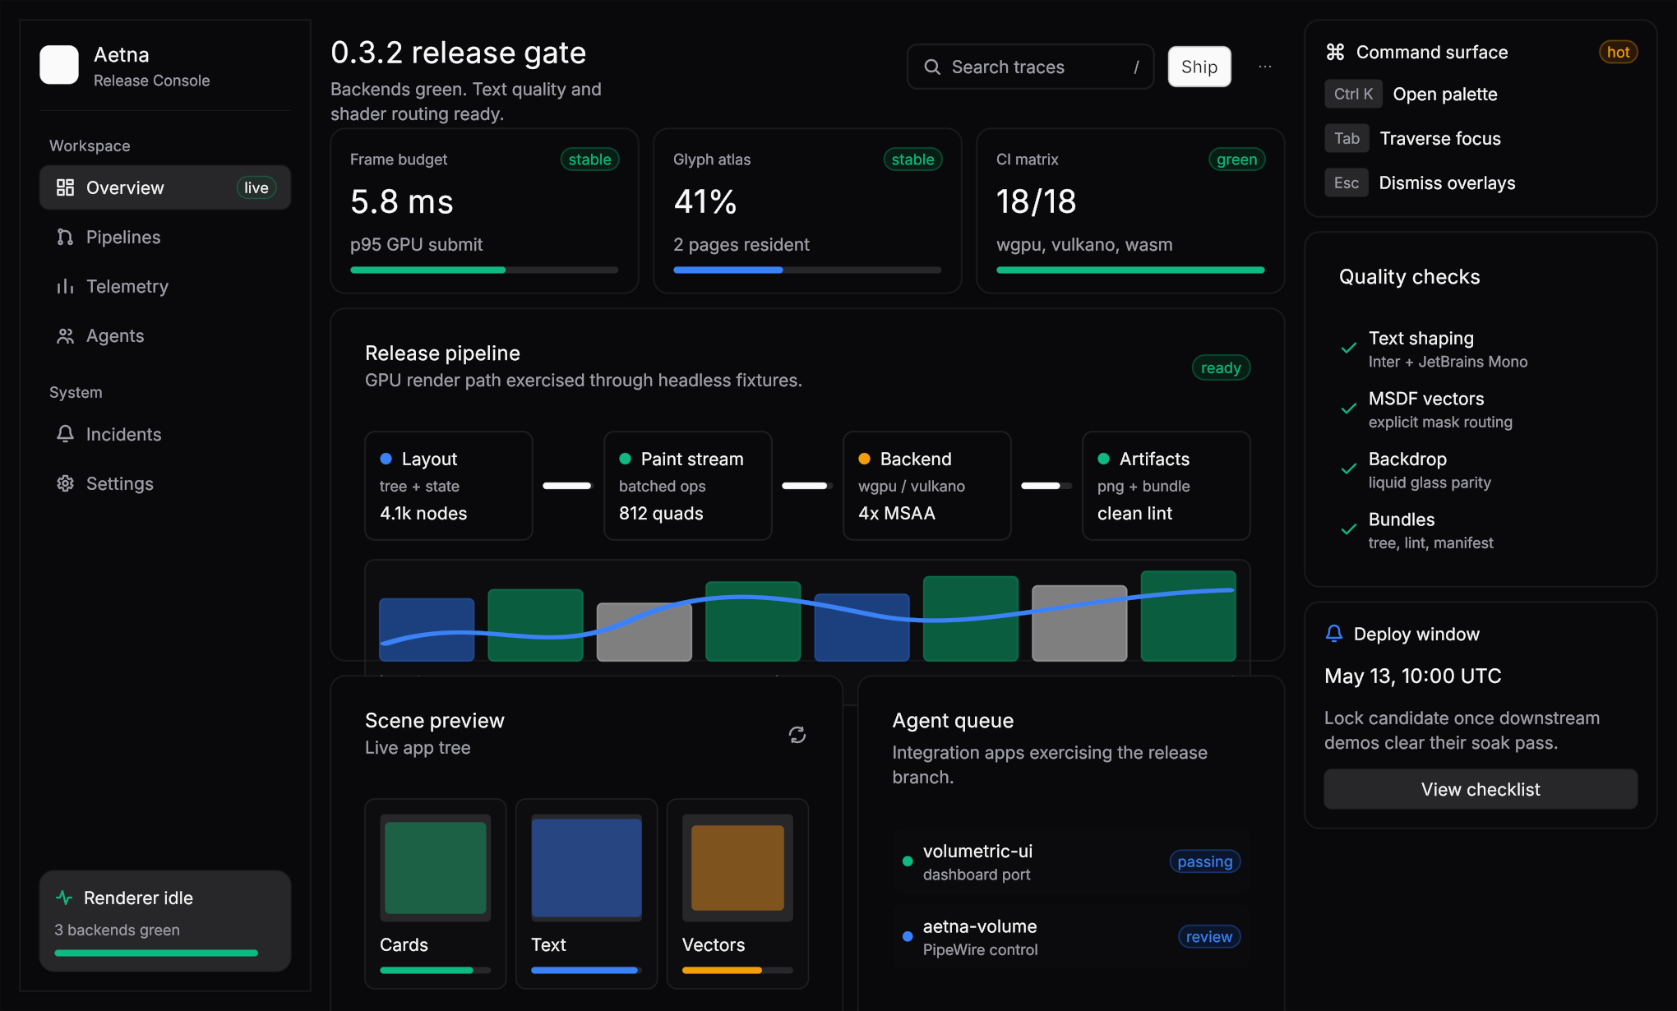Click the Telemetry bar chart icon

(x=65, y=286)
